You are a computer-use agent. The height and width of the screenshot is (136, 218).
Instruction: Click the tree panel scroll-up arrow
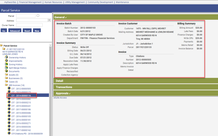[x=50, y=45]
